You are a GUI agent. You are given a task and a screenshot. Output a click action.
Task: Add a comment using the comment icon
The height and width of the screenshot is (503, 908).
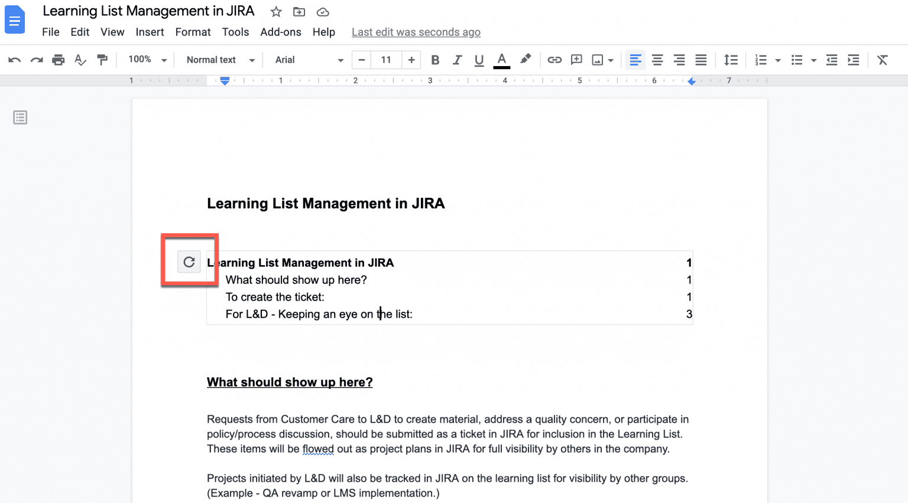(576, 60)
